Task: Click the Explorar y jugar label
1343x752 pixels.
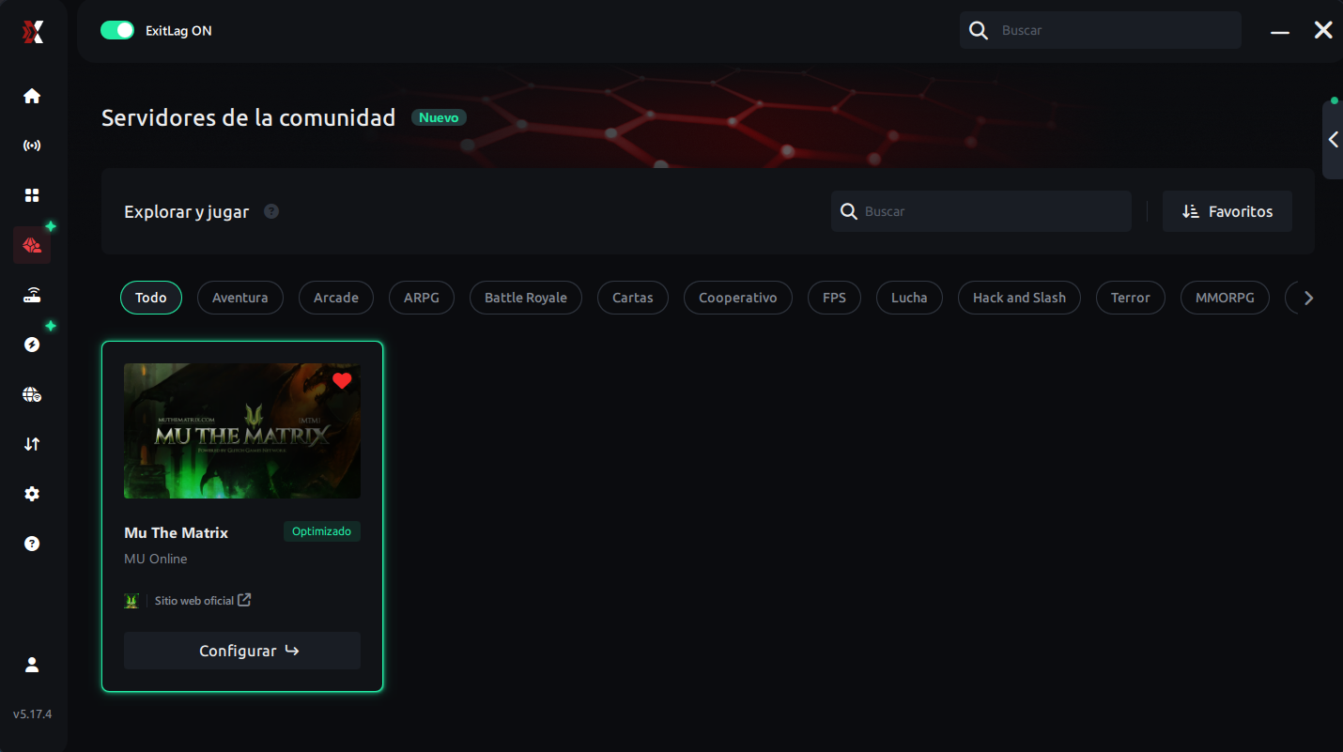Action: tap(187, 212)
